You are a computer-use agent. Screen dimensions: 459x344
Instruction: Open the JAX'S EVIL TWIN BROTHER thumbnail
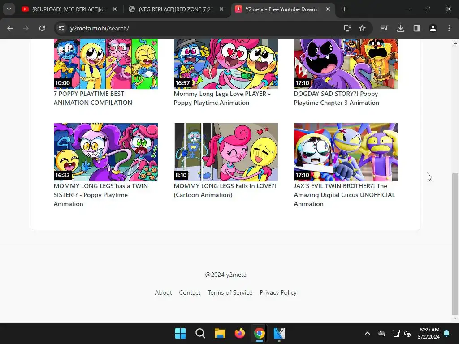point(346,152)
